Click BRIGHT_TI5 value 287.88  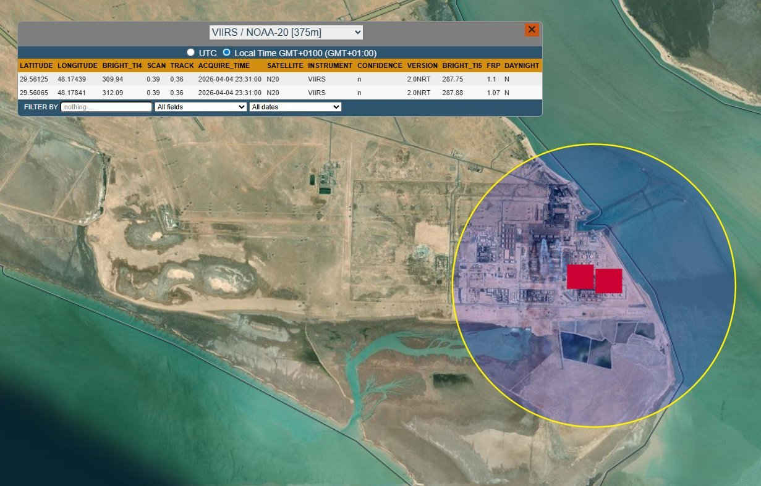[x=453, y=93]
